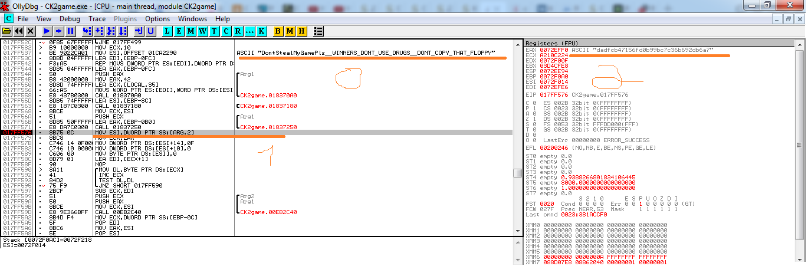Open search results with R icon
This screenshot has width=808, height=266.
click(x=238, y=31)
